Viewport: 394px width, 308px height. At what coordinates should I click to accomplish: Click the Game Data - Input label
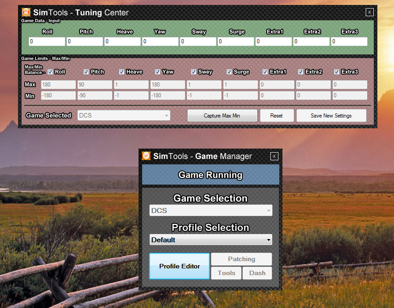[40, 21]
